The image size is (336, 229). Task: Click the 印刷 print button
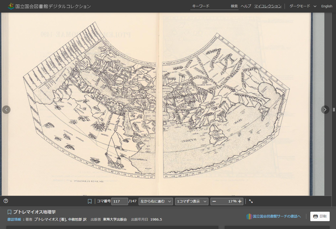[320, 216]
